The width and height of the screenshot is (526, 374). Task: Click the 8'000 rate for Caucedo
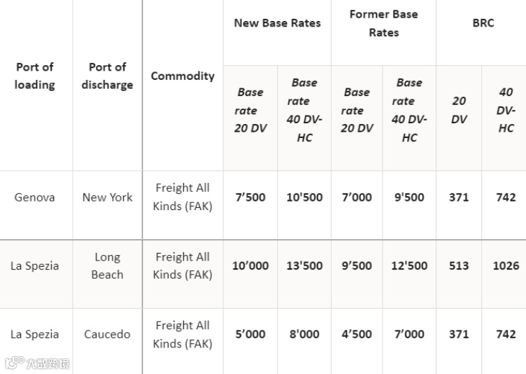click(x=304, y=334)
